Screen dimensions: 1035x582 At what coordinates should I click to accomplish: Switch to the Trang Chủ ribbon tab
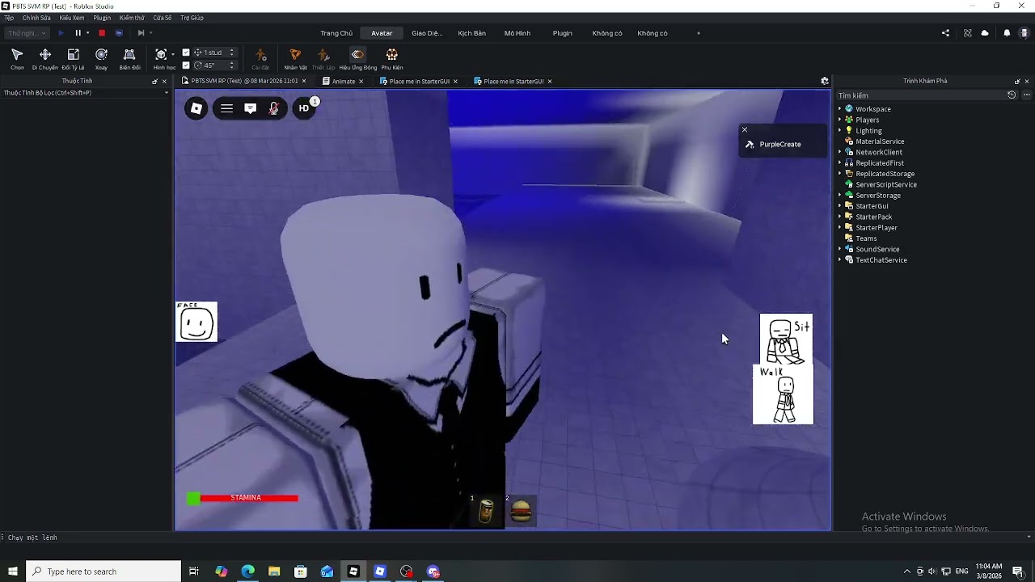(336, 33)
